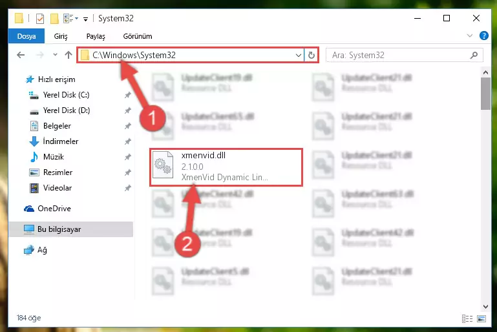Viewport: 497px width, 332px height.
Task: Click pin icon next to Yerel Disk (C:)
Action: coord(127,95)
